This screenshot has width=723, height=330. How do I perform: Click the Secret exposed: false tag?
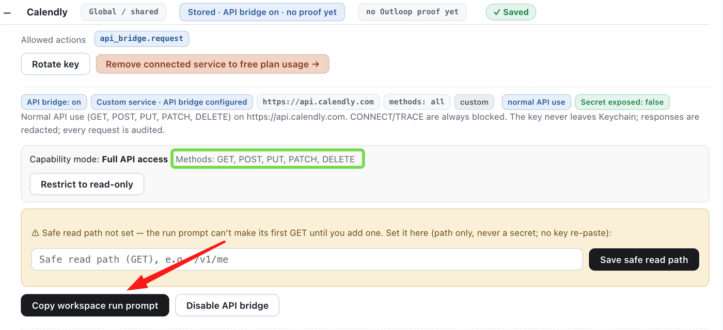tap(622, 102)
